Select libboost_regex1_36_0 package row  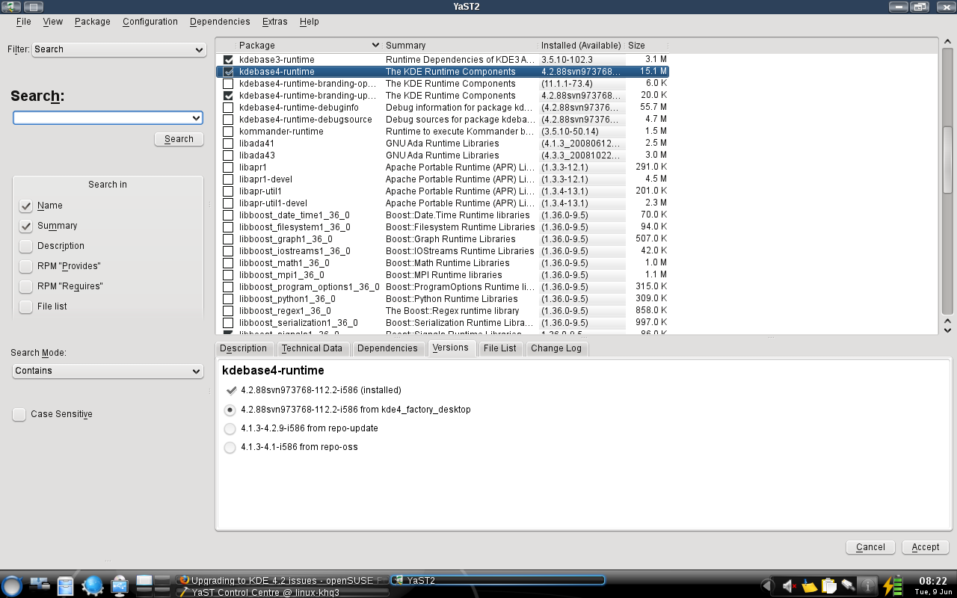[443, 311]
